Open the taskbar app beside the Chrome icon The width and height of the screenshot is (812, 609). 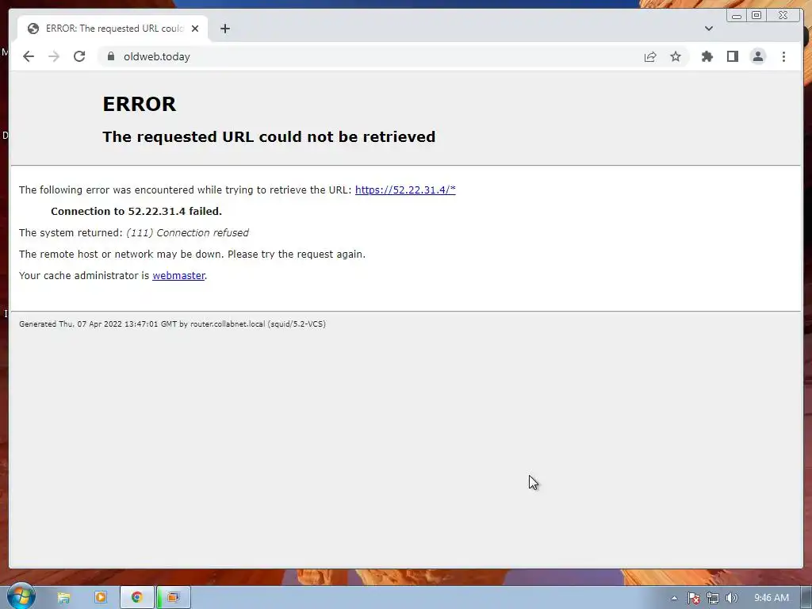click(x=174, y=598)
